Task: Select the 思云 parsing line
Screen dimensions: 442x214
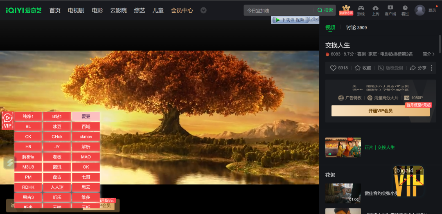Action: coord(86,187)
